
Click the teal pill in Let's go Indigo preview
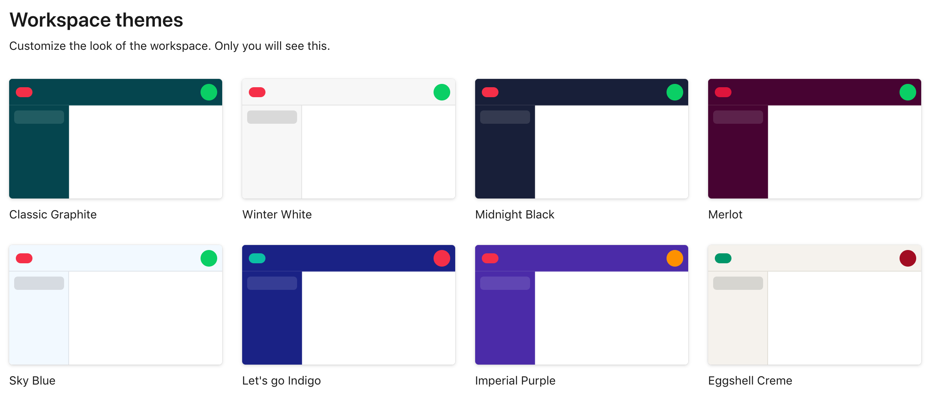[x=257, y=258]
